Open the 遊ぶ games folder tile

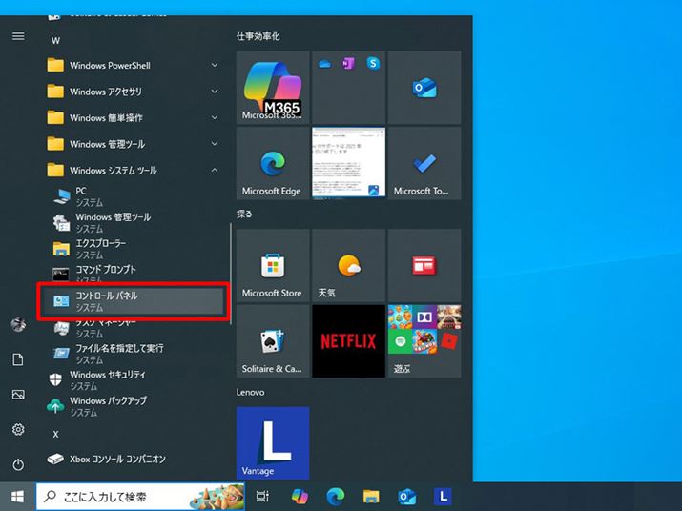tap(424, 341)
